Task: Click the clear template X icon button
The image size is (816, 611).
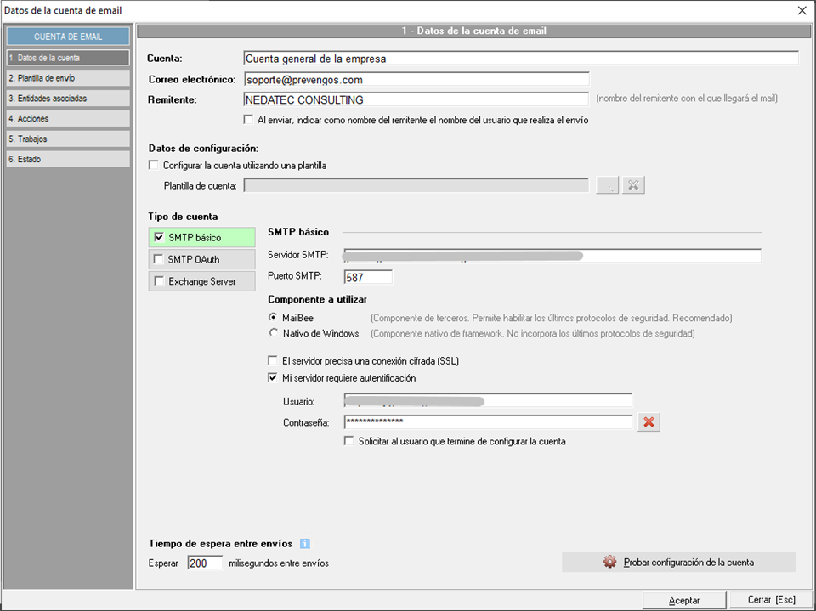Action: coord(633,185)
